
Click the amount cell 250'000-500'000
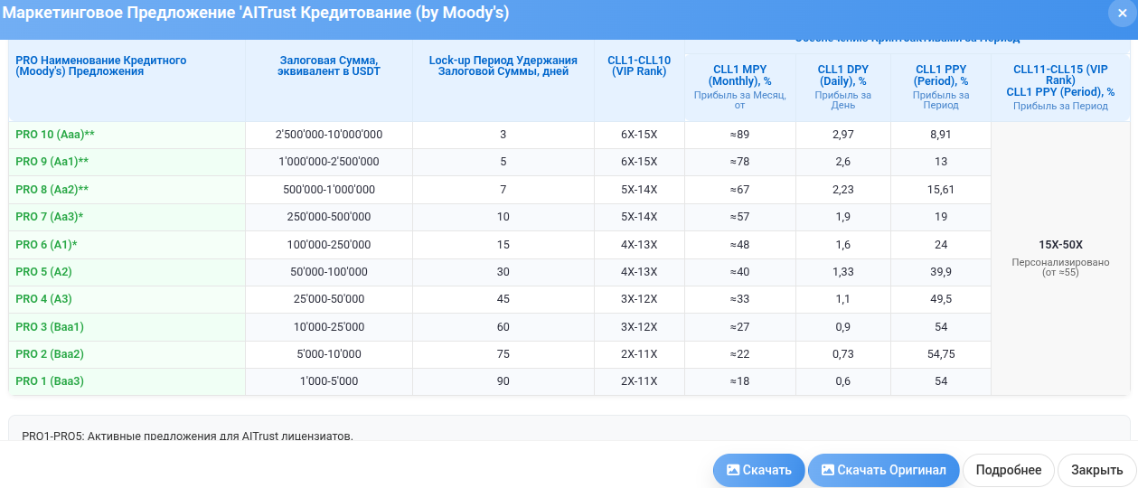(329, 217)
